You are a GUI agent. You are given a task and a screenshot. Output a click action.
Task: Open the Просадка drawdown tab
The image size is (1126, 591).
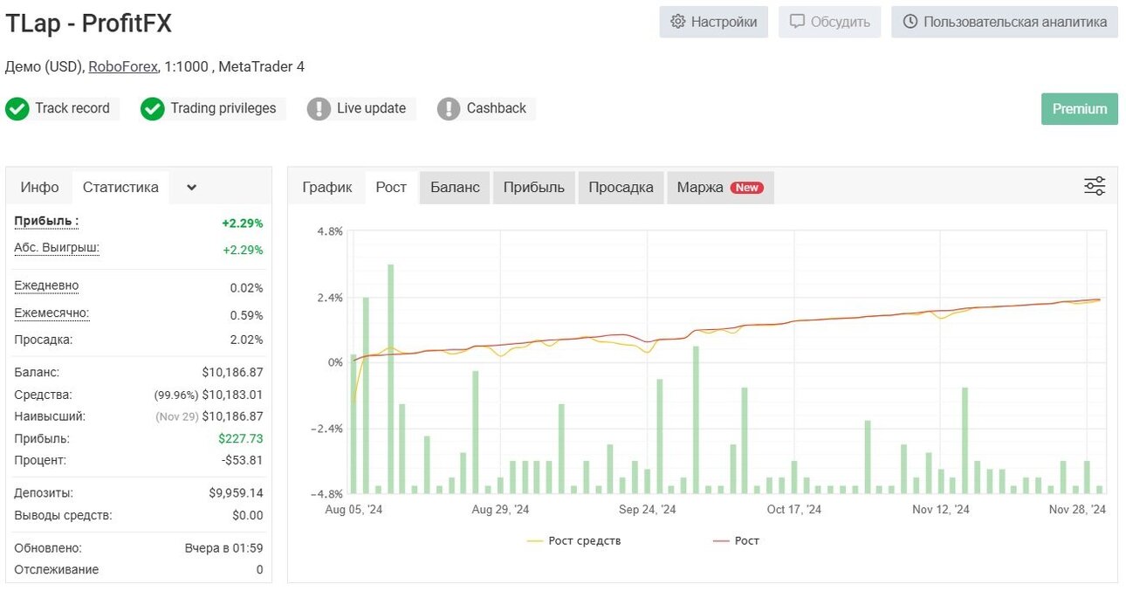621,188
